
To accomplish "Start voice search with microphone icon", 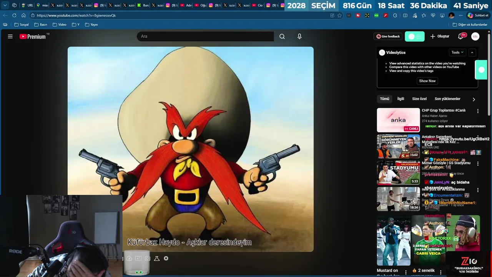I will tap(299, 37).
